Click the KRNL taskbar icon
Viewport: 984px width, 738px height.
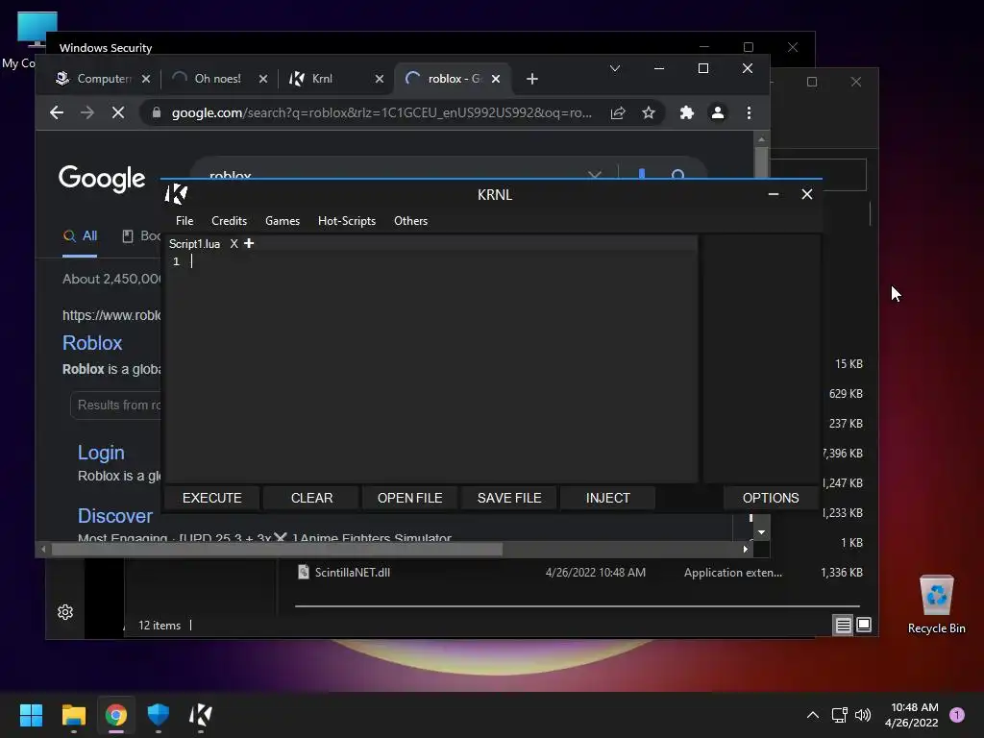coord(201,715)
